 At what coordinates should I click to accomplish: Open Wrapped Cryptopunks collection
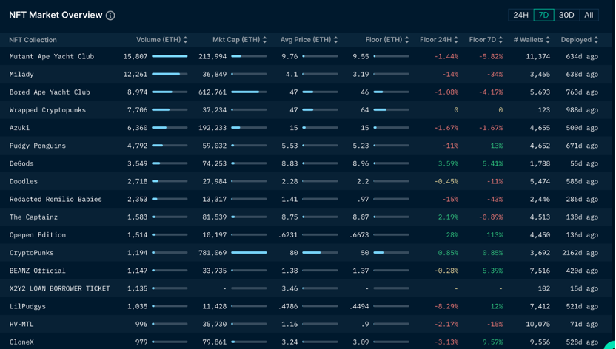click(x=47, y=110)
